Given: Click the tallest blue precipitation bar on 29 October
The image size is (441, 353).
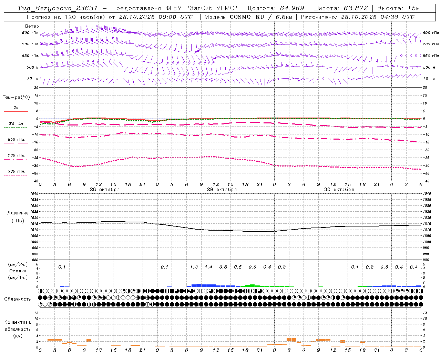Looking at the screenshot, I should 199,285.
